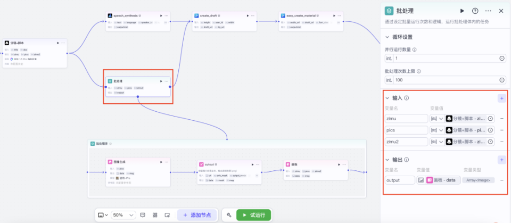Add a new output variable with plus
The height and width of the screenshot is (223, 511).
(502, 160)
